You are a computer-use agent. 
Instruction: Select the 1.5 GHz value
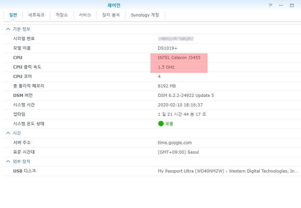[166, 67]
